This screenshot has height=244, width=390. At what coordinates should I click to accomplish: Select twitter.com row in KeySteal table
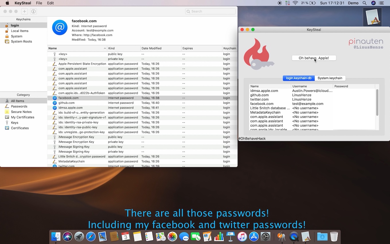[312, 99]
